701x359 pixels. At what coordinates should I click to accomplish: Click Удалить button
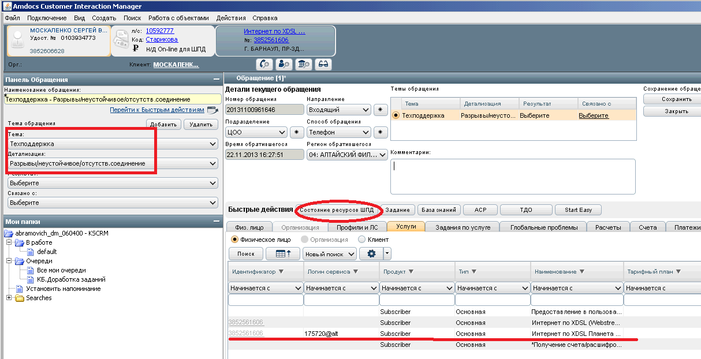tap(201, 124)
